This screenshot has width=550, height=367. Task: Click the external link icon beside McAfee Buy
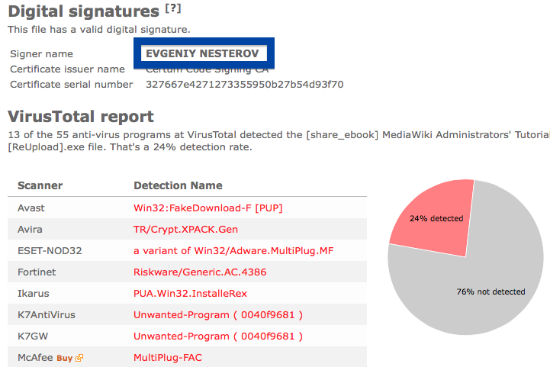click(x=79, y=358)
